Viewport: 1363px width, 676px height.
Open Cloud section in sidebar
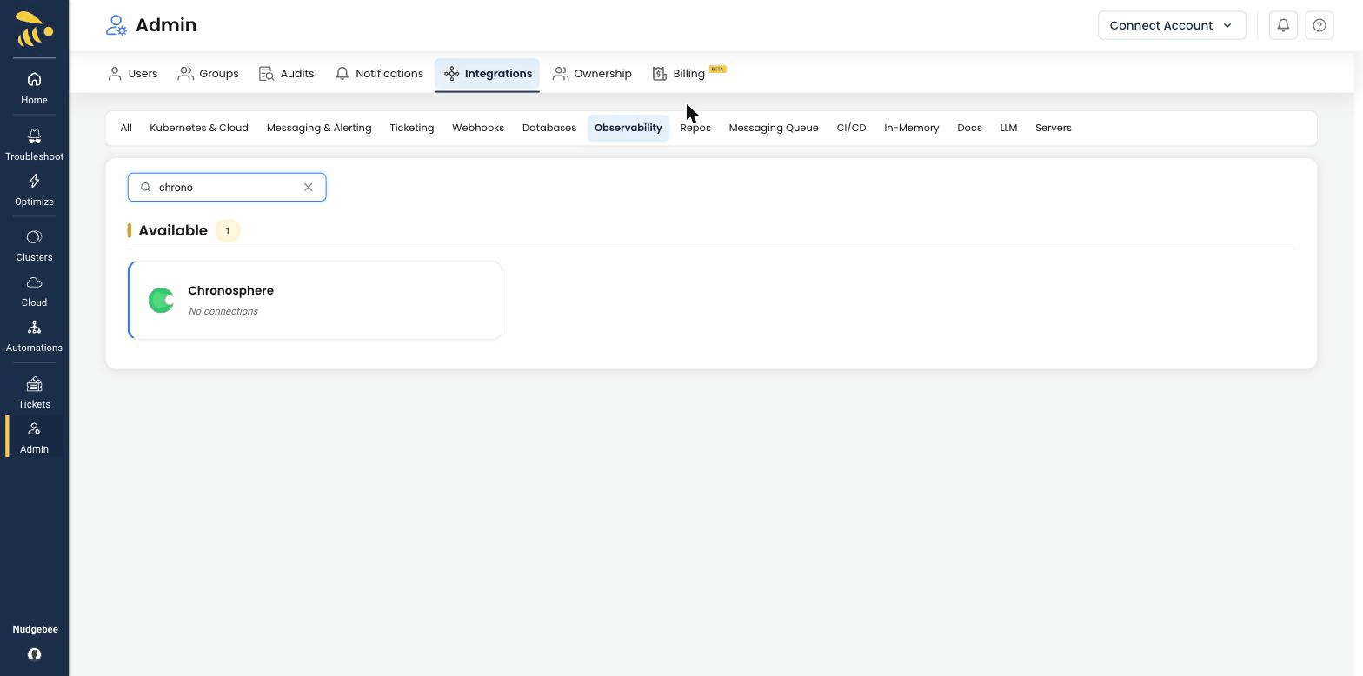(x=34, y=291)
